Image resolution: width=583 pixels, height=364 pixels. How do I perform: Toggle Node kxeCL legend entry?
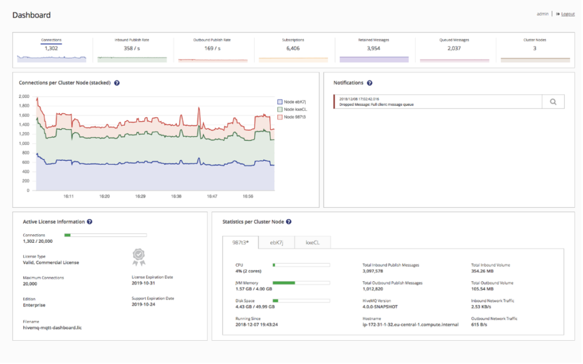(x=292, y=110)
